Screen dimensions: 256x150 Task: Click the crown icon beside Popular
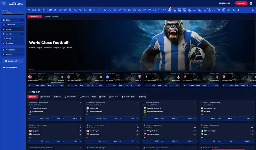(29, 92)
